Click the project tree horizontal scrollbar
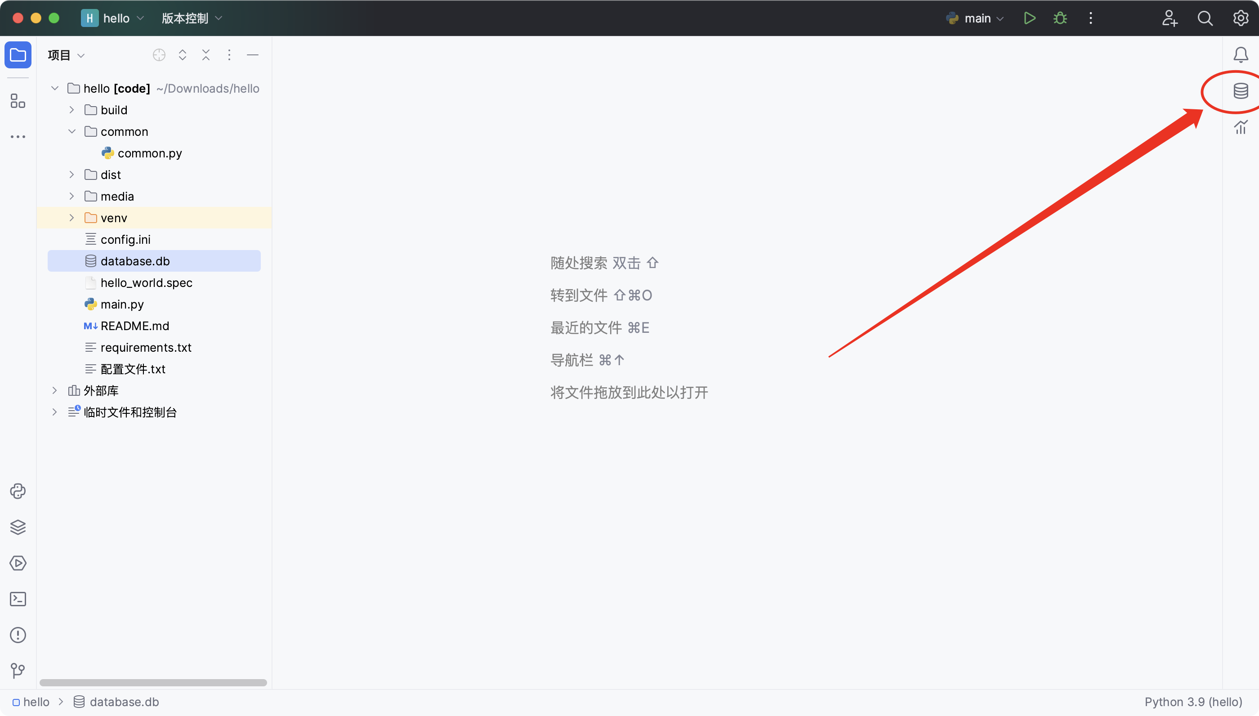This screenshot has height=716, width=1259. coord(153,683)
